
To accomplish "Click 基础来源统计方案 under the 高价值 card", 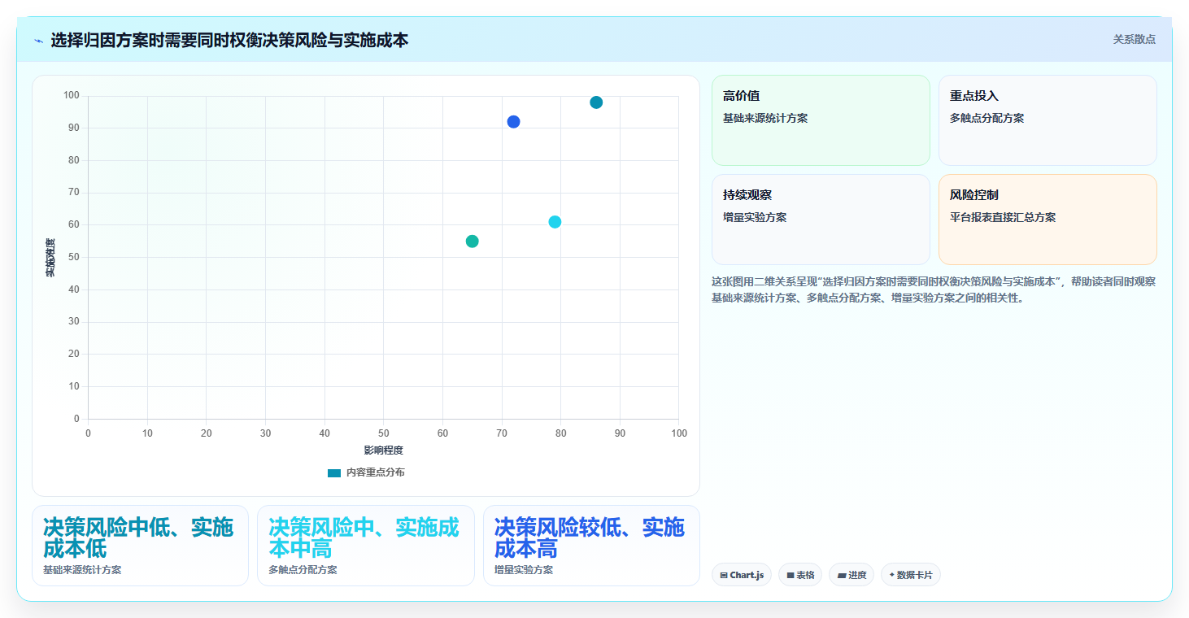I will coord(765,118).
